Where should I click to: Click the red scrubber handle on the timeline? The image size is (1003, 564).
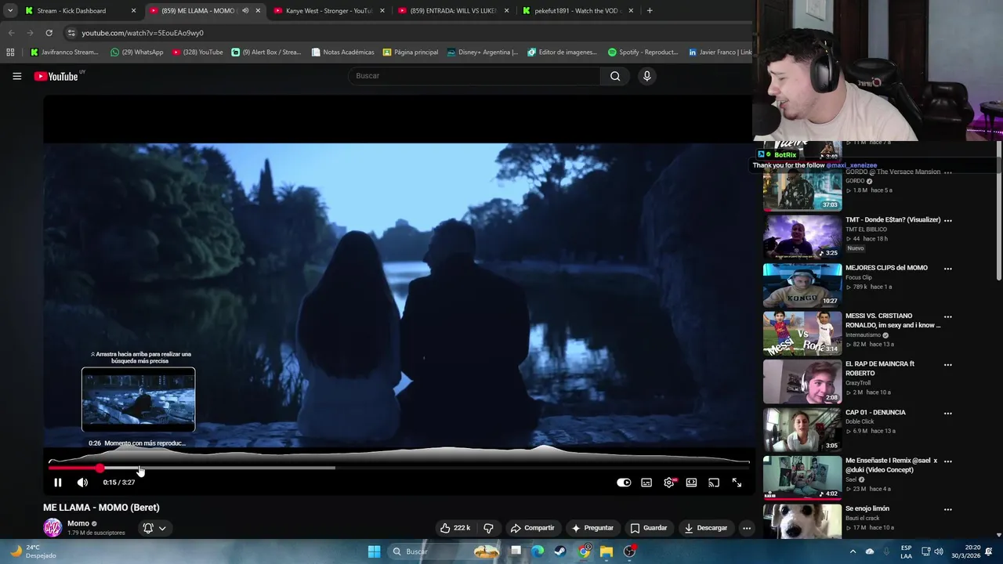coord(100,468)
